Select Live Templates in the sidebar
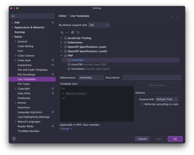 (32, 79)
